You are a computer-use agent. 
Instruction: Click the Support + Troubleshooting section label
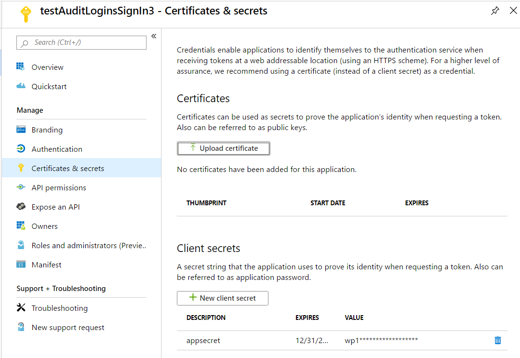pyautogui.click(x=61, y=289)
